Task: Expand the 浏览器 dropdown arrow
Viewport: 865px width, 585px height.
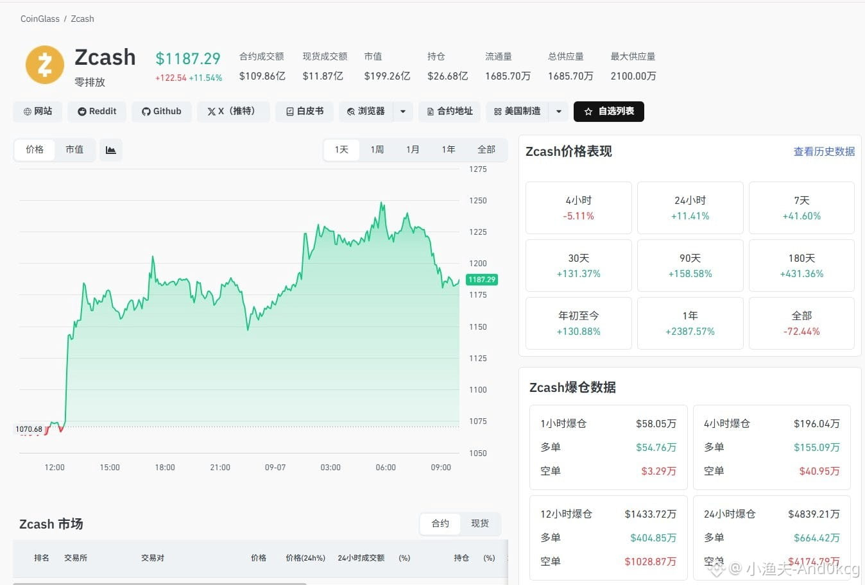Action: click(x=402, y=112)
